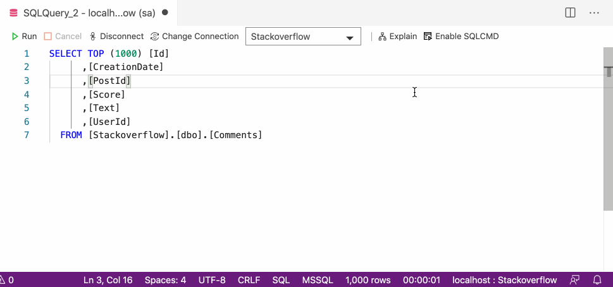Screen dimensions: 613x287
Task: Click localhost : Stackoverflow connection status
Action: (x=505, y=280)
